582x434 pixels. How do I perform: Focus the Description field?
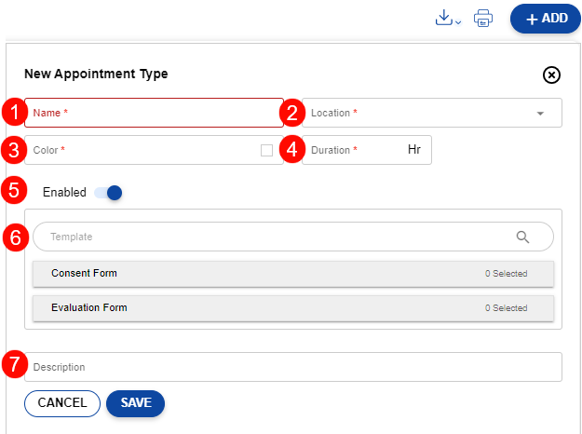[x=293, y=367]
